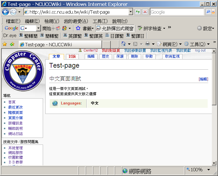Screen dimensions: 218x176
Task: Click the red Stop loading icon
Action: coord(145,12)
